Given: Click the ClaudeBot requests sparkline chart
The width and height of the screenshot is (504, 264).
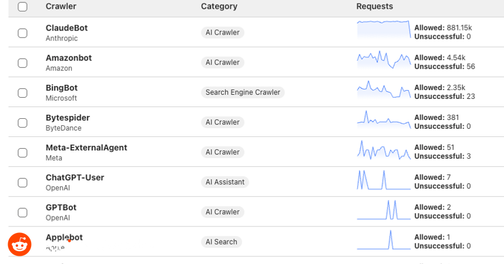Looking at the screenshot, I should coord(383,30).
